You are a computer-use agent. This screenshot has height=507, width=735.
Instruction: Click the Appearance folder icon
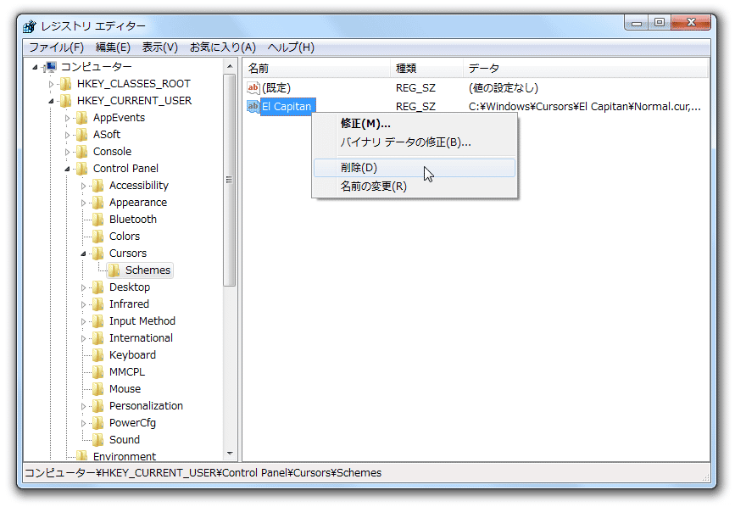98,203
